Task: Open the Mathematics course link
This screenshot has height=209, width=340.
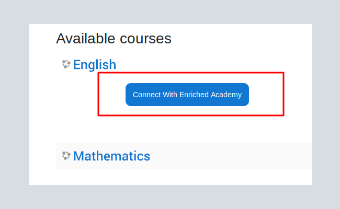Action: tap(111, 156)
